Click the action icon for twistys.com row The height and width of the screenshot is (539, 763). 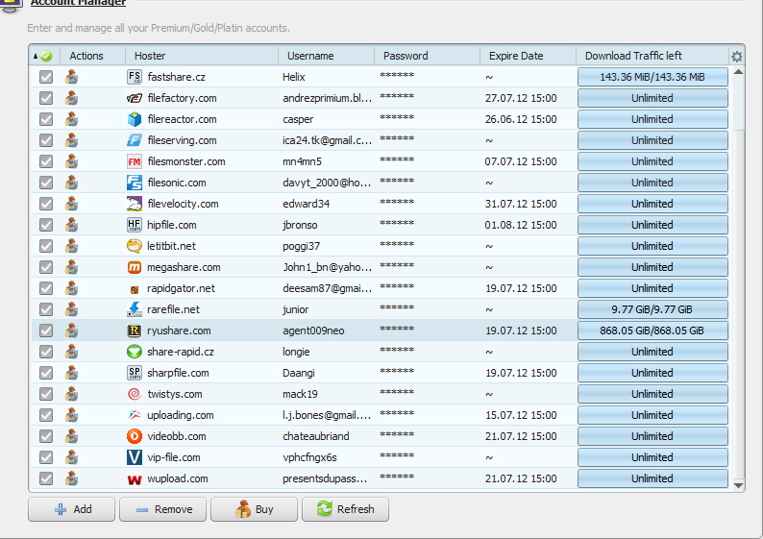point(71,394)
